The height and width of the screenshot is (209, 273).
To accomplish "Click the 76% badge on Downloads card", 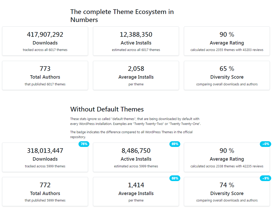I will point(84,144).
